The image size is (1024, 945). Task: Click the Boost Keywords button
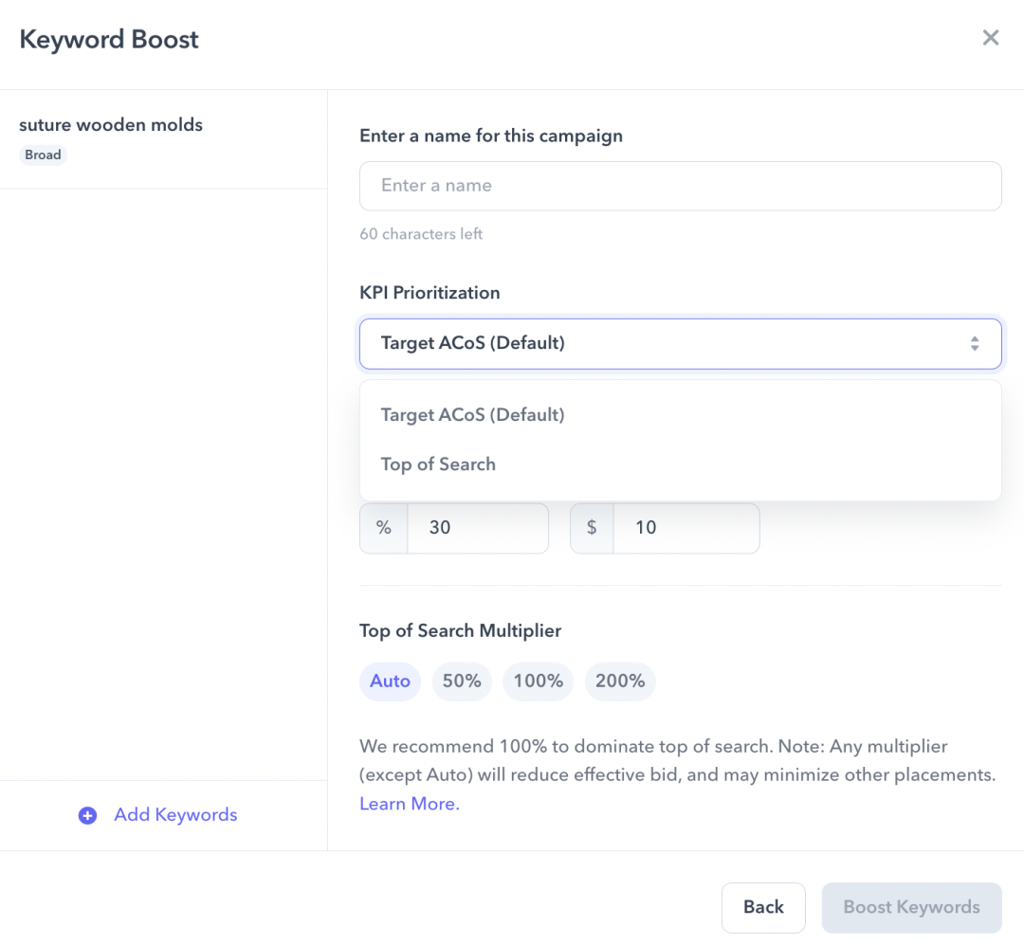911,907
